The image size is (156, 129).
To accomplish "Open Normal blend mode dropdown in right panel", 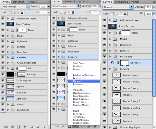I will (x=118, y=7).
